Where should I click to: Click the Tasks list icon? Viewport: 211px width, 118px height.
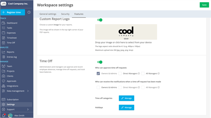[3, 28]
